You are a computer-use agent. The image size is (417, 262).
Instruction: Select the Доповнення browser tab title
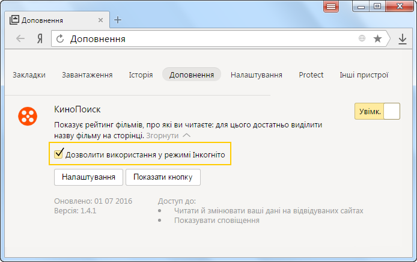(x=42, y=20)
